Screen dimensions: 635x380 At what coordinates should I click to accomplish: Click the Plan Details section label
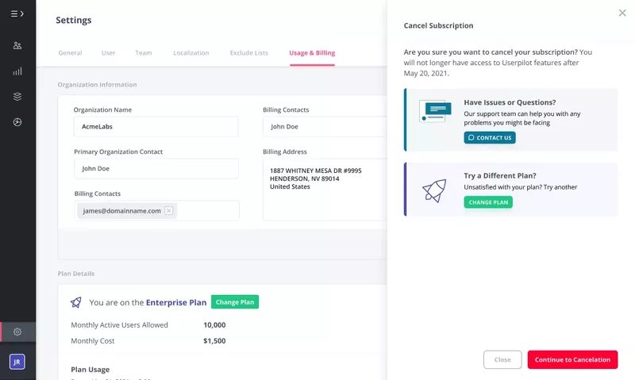point(75,274)
